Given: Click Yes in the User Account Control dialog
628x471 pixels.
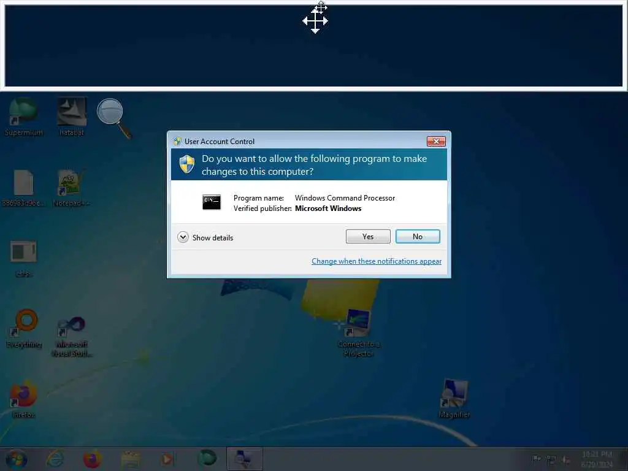Looking at the screenshot, I should 368,236.
